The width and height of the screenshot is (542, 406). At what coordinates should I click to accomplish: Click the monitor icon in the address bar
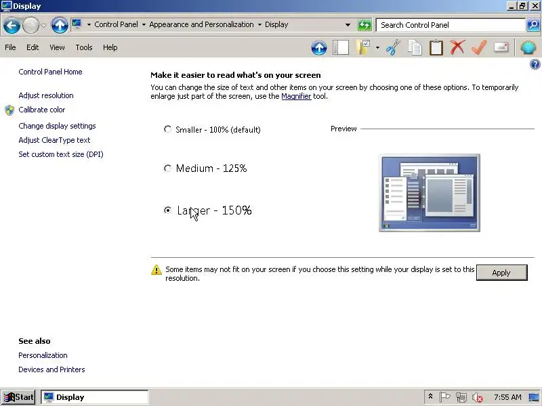click(x=77, y=24)
